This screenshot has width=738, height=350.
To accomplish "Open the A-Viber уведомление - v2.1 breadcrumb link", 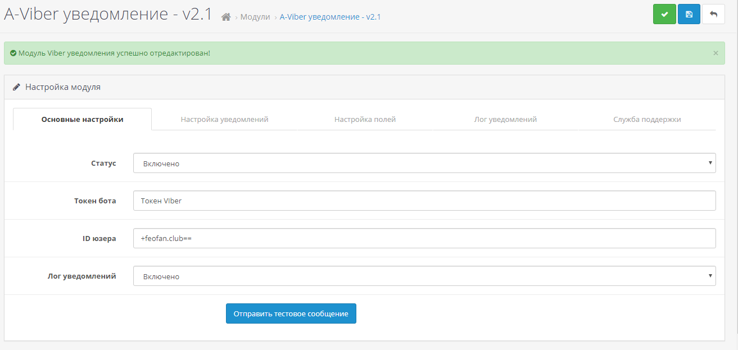I will 330,17.
